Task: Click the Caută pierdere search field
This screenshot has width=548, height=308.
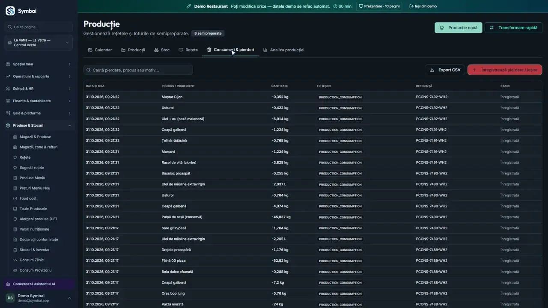Action: click(138, 70)
